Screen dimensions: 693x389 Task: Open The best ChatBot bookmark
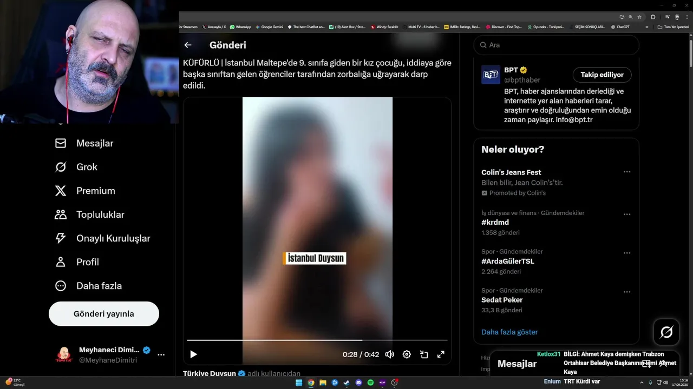(306, 26)
